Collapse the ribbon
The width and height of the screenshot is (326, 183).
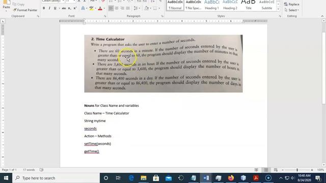tap(322, 16)
